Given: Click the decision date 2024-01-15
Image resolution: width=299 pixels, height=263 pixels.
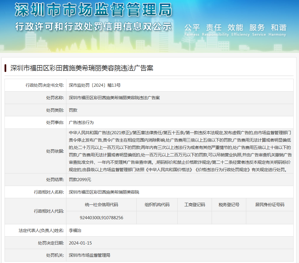Looking at the screenshot, I should pos(80,243).
